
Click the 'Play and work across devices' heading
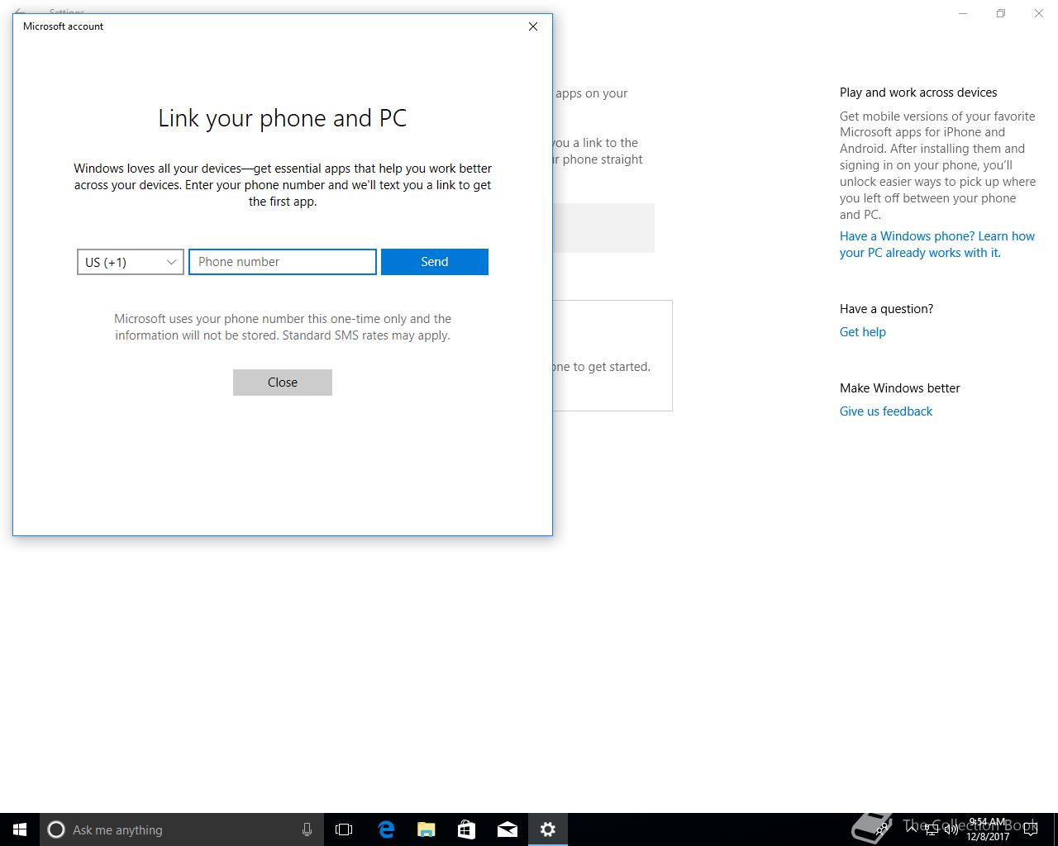click(x=918, y=93)
